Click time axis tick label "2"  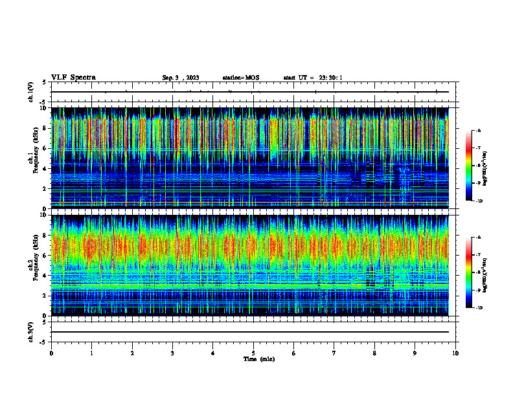coord(132,353)
